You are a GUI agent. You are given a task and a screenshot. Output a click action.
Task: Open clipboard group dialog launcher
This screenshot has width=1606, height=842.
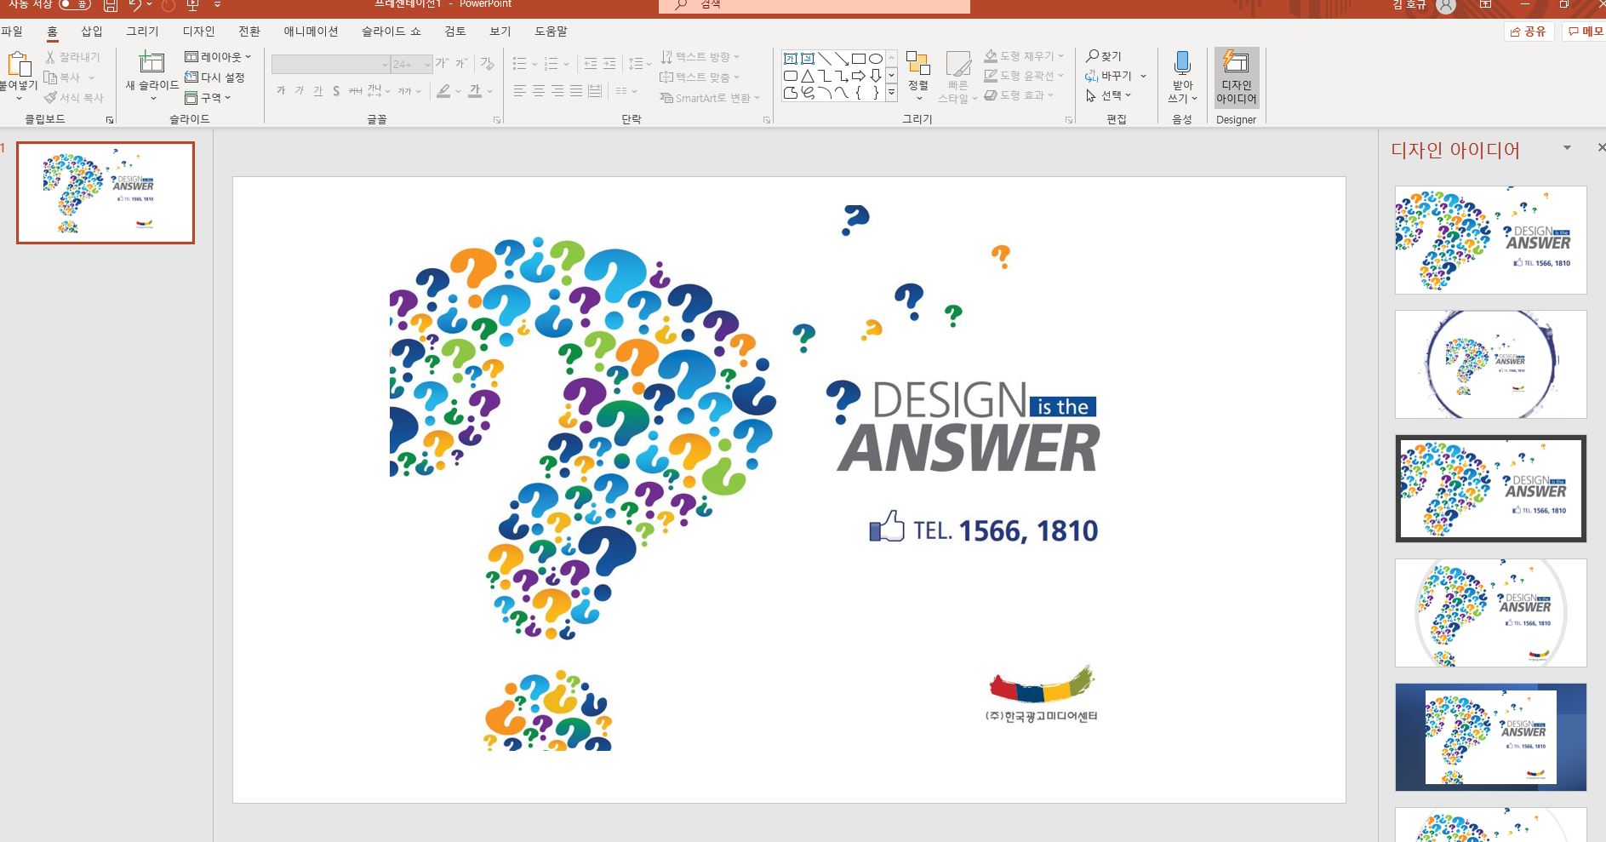coord(110,121)
